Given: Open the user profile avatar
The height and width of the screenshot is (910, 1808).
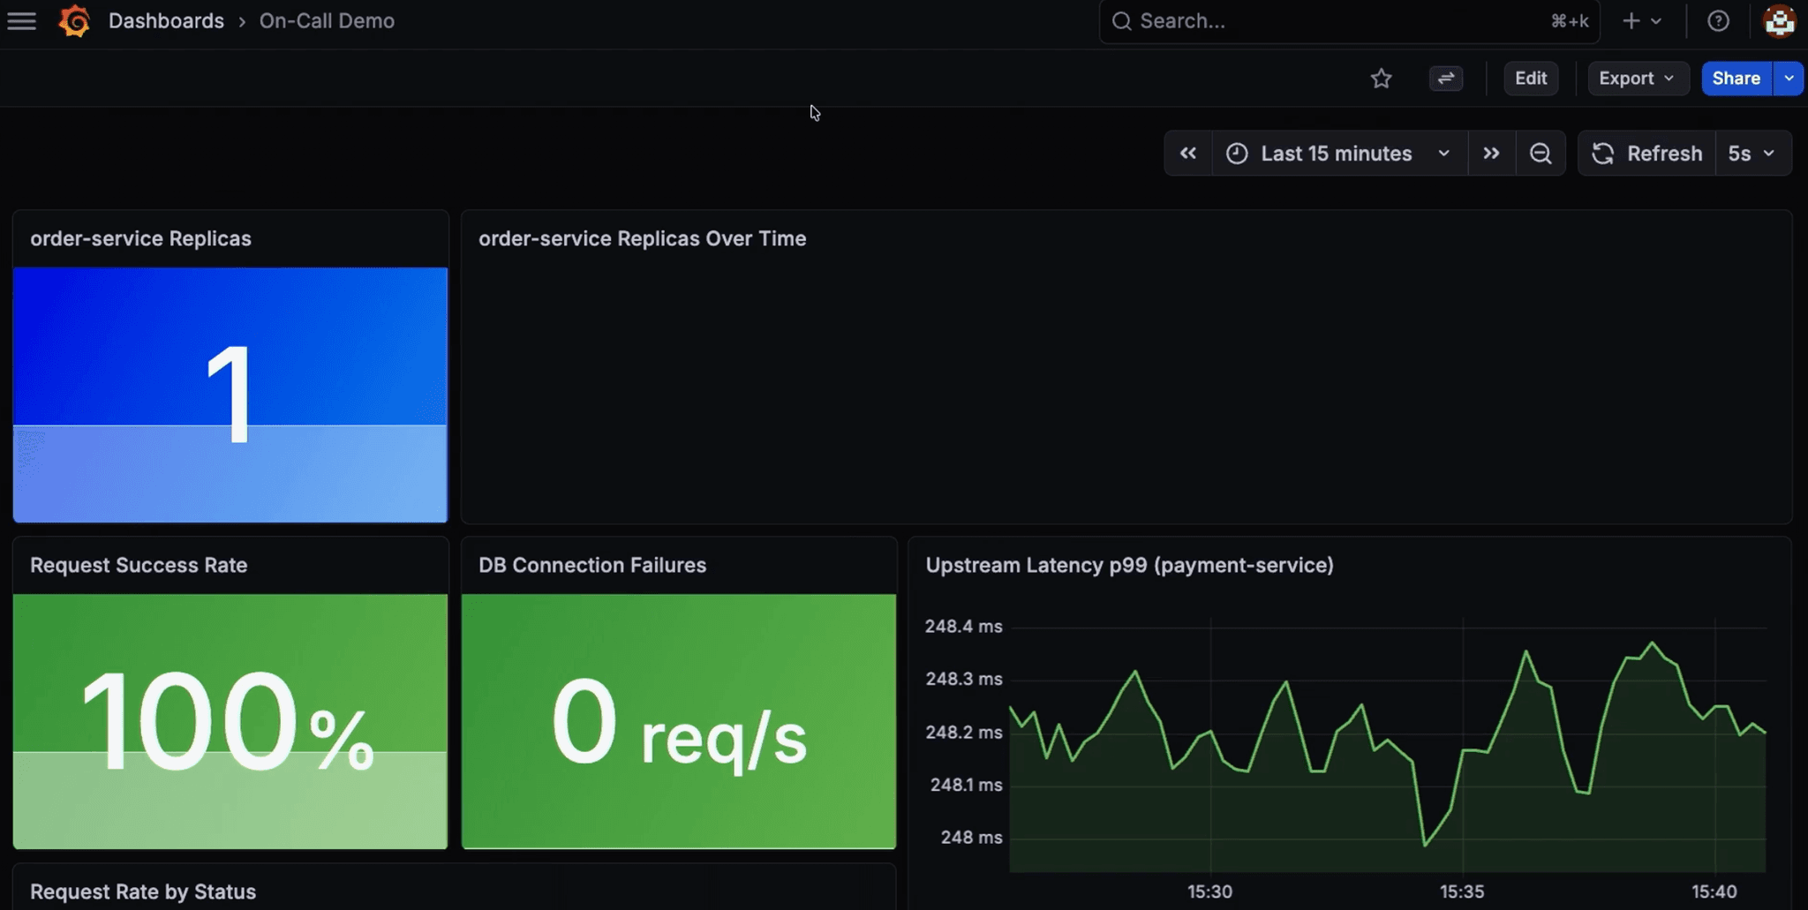Looking at the screenshot, I should (x=1779, y=21).
